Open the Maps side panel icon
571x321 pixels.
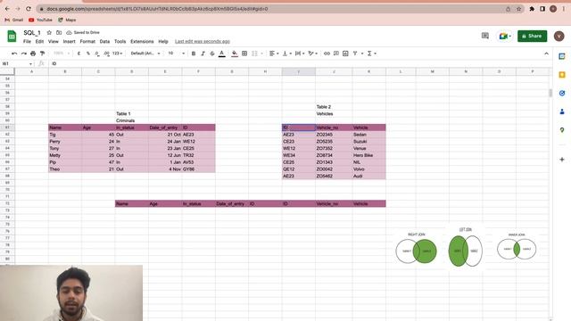click(x=562, y=130)
